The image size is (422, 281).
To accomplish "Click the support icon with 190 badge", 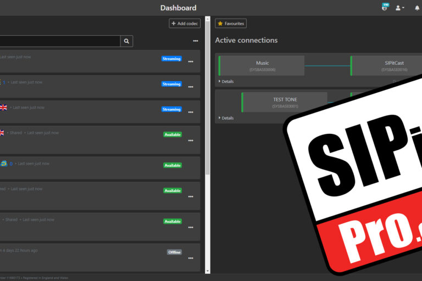I will [x=384, y=8].
